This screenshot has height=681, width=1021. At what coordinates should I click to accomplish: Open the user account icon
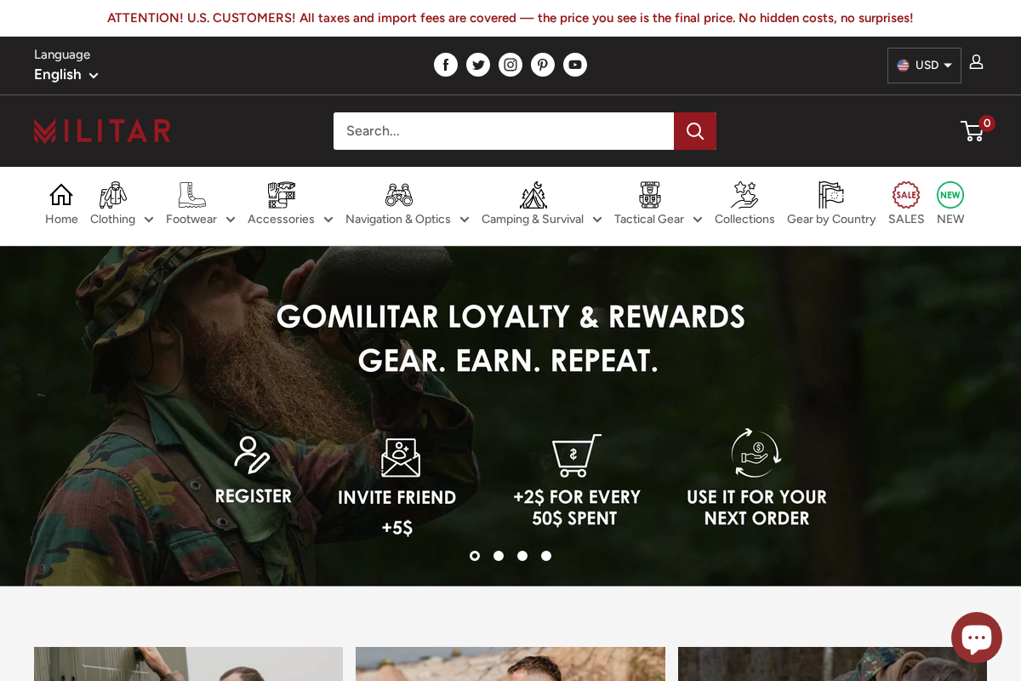tap(977, 62)
